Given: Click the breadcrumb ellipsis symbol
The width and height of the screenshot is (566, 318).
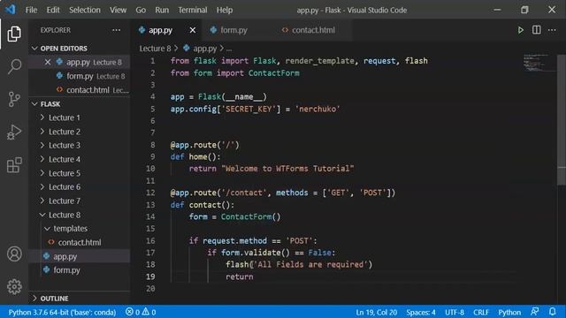Looking at the screenshot, I should (229, 49).
